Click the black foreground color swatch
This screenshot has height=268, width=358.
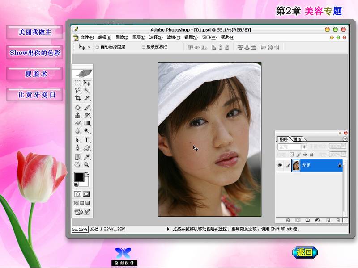pyautogui.click(x=79, y=176)
